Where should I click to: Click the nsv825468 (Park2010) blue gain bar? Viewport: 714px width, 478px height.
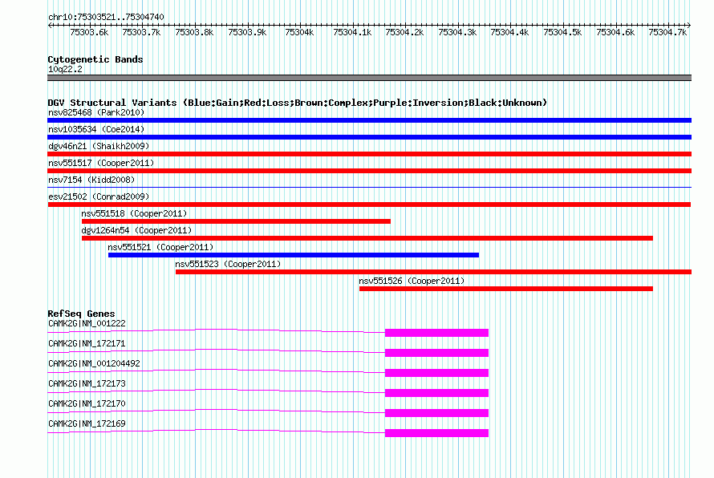(x=369, y=120)
